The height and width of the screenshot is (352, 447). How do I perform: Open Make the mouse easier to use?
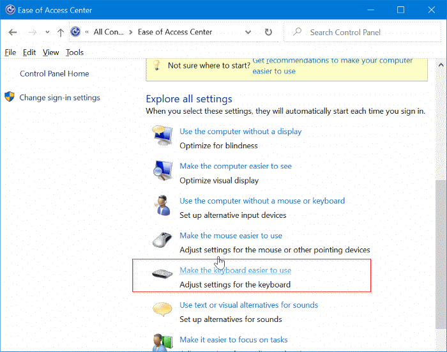point(231,236)
